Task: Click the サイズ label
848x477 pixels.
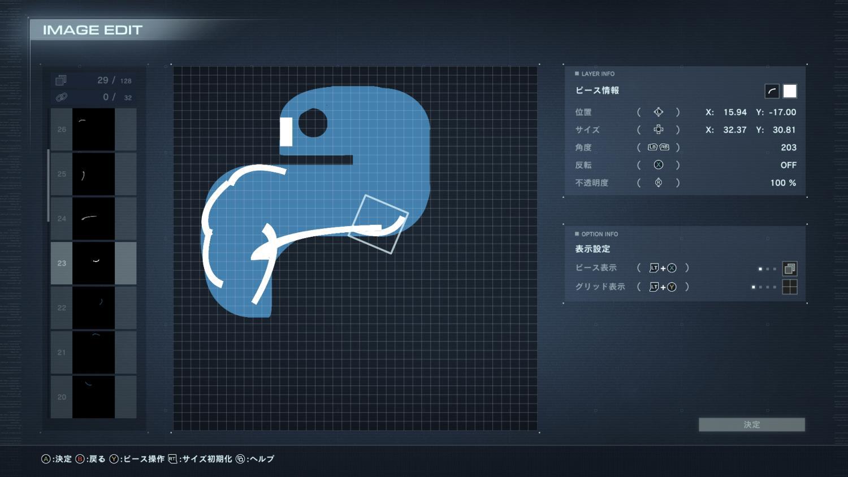Action: pyautogui.click(x=587, y=129)
